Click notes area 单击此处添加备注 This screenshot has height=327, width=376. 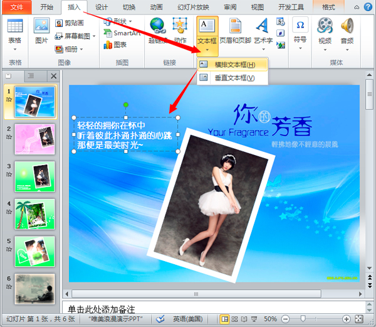101,309
